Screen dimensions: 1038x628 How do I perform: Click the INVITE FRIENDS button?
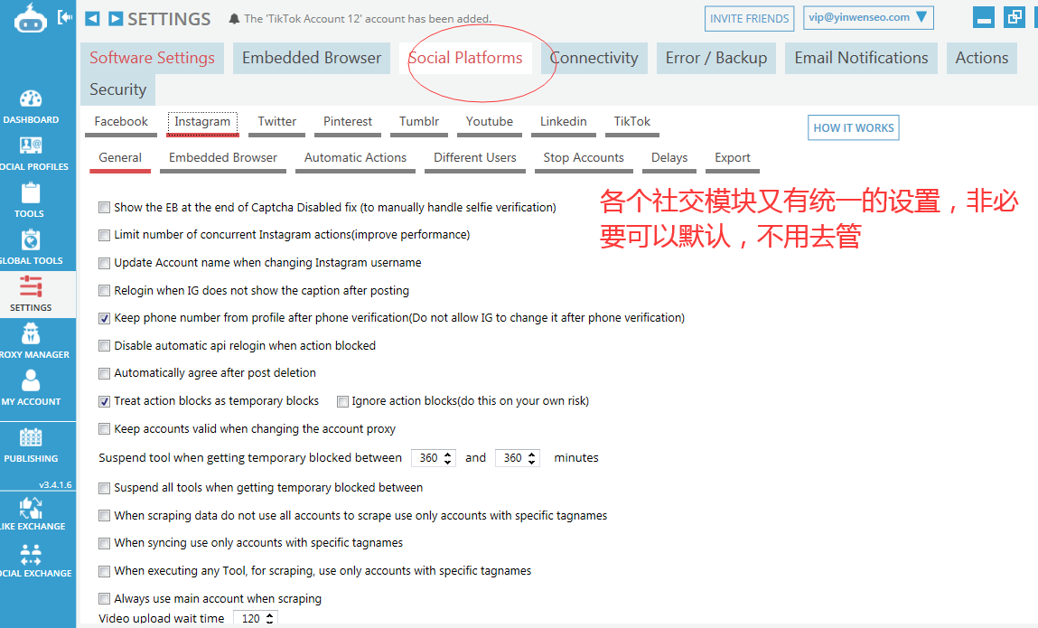[749, 17]
